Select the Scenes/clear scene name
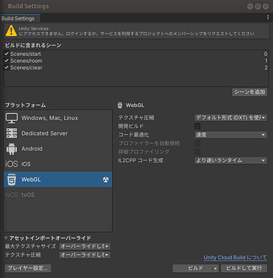The image size is (273, 278). point(26,68)
